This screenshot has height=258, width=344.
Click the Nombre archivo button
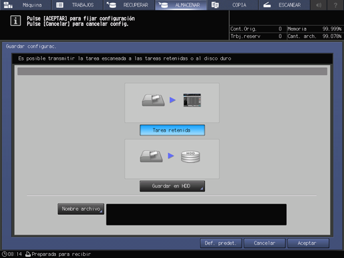click(81, 209)
